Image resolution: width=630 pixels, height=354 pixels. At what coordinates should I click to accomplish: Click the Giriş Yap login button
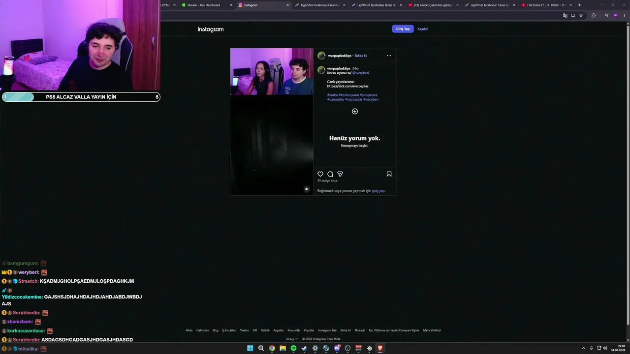pos(403,29)
